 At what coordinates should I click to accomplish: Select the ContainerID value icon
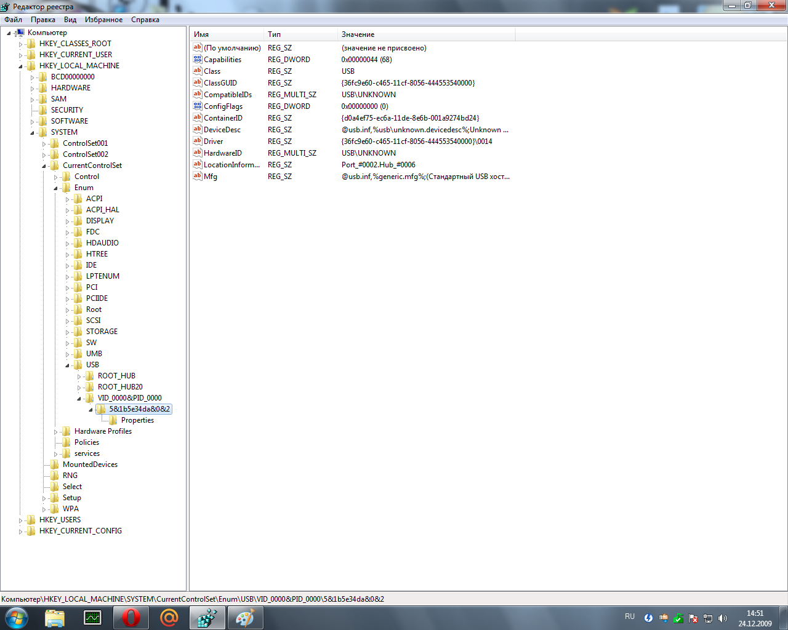tap(198, 118)
